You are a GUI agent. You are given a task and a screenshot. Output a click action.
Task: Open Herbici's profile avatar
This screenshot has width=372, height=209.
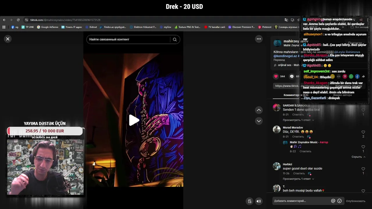pos(277,166)
